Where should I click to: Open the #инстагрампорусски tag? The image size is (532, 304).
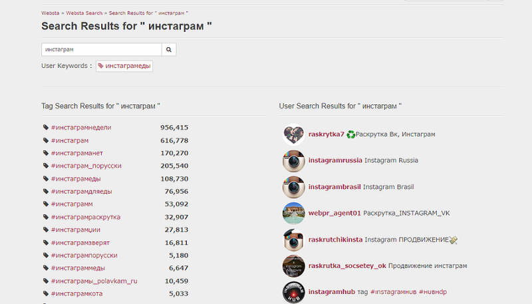point(84,255)
